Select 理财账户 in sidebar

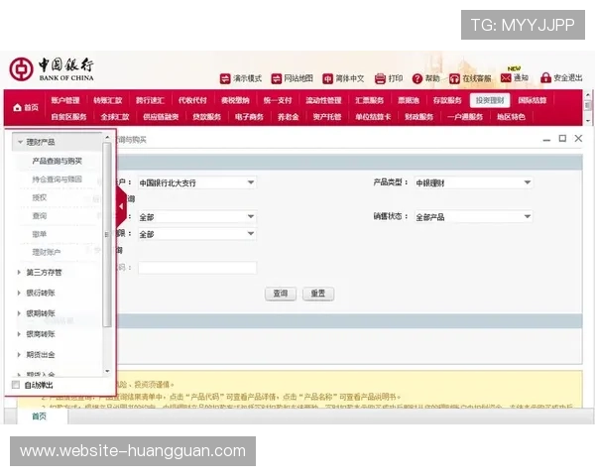click(47, 252)
